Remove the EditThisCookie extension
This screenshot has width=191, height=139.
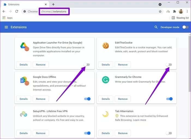click(123, 65)
